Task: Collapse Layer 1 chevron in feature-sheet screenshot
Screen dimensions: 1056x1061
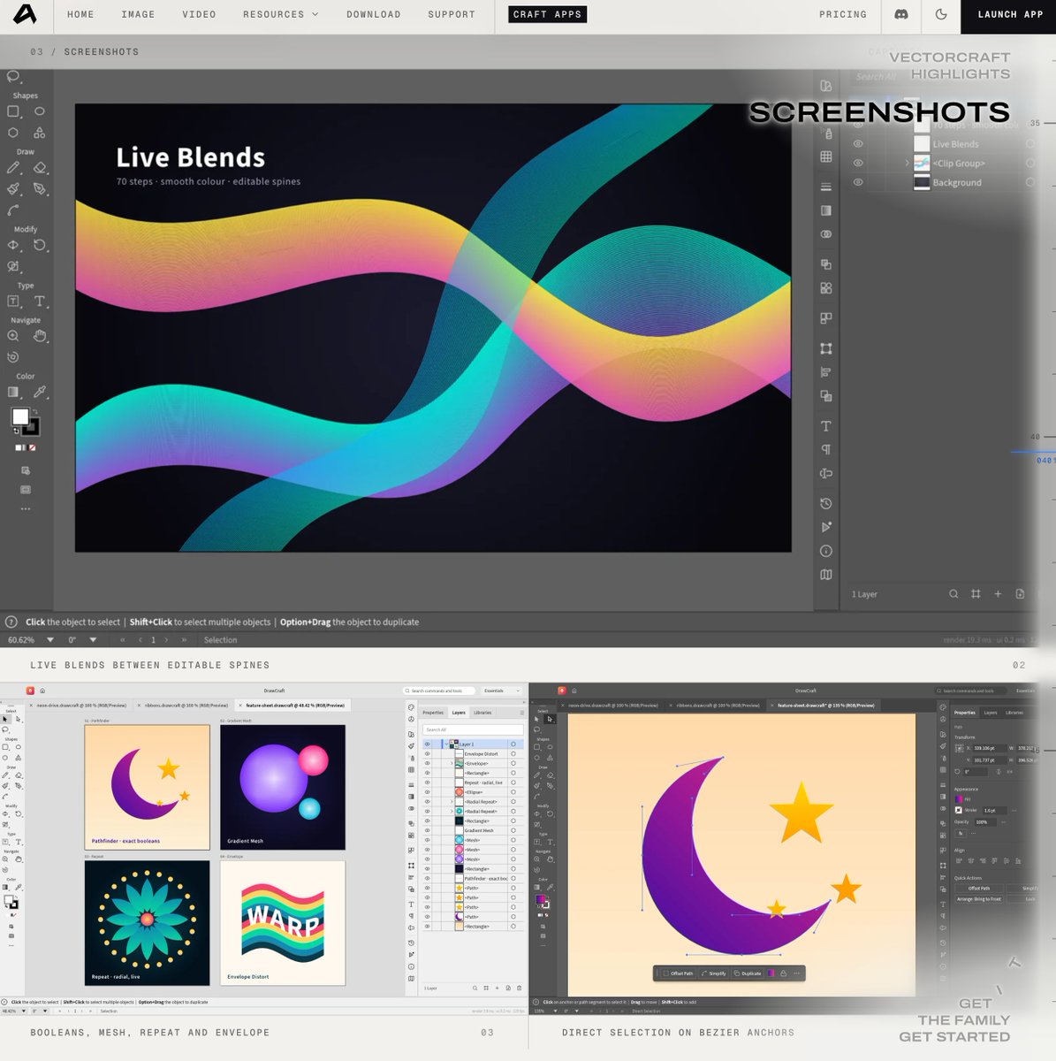Action: click(446, 744)
